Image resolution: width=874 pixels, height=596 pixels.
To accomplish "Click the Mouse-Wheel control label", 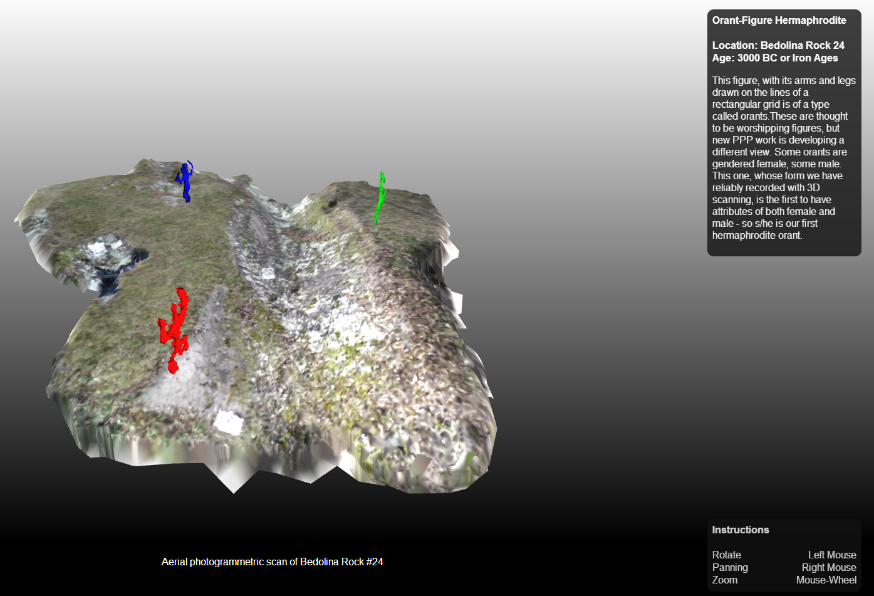I will [826, 580].
